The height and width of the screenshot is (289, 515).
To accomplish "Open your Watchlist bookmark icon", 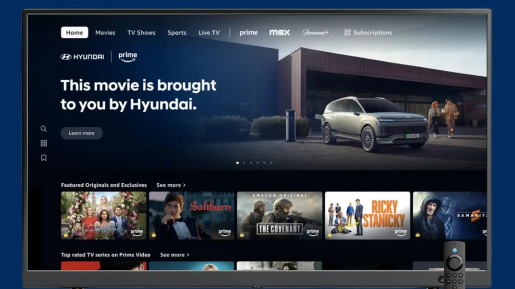I will tap(43, 158).
